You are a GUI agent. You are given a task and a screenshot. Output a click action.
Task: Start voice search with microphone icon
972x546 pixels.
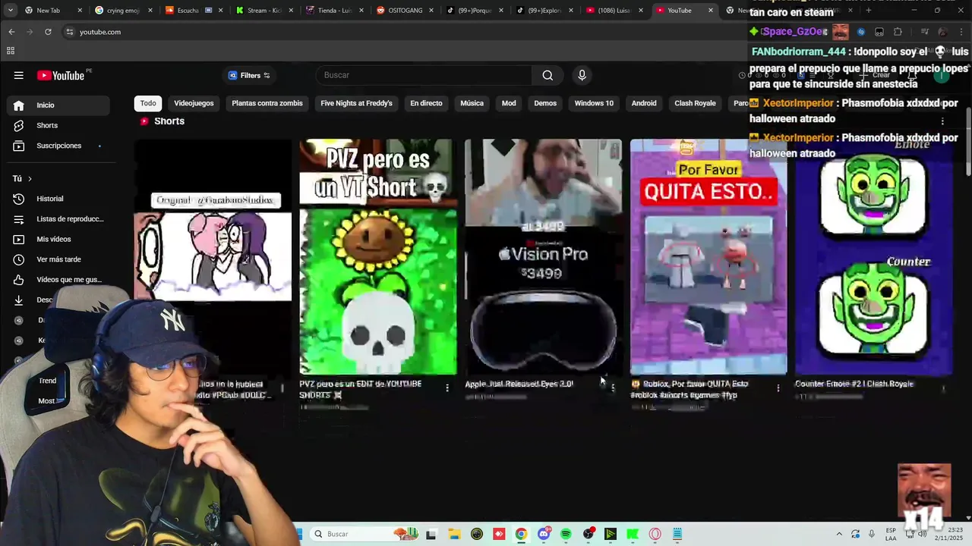coord(582,75)
